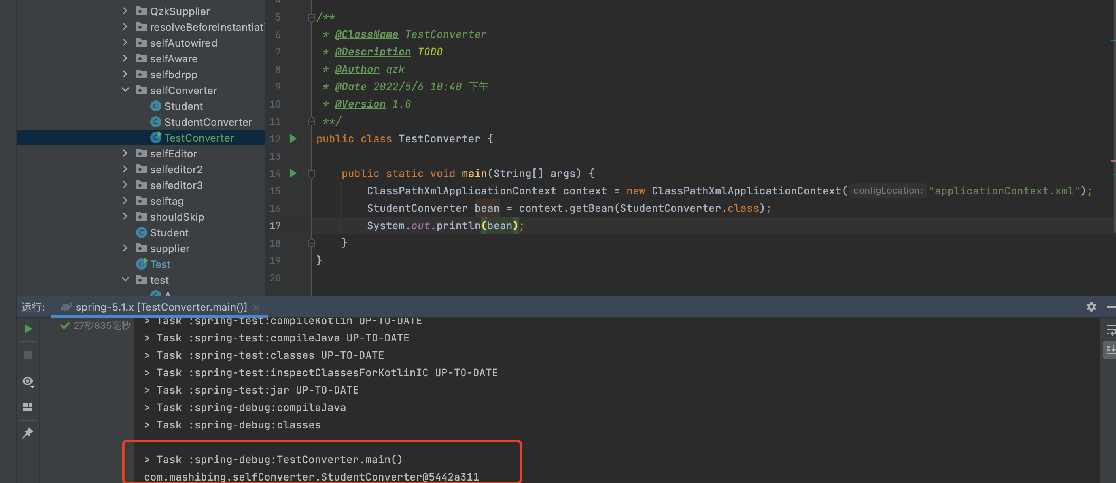
Task: Expand the QzkSupplier folder
Action: [x=125, y=11]
